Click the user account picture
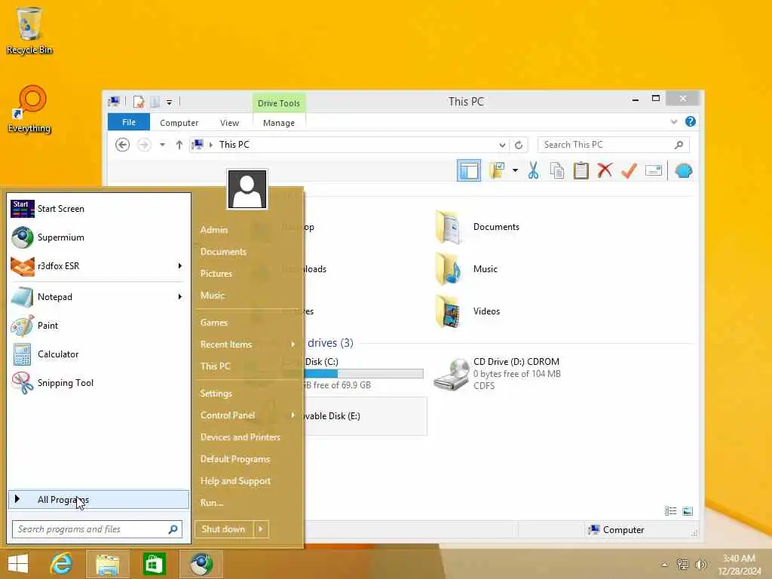This screenshot has width=772, height=579. [247, 189]
